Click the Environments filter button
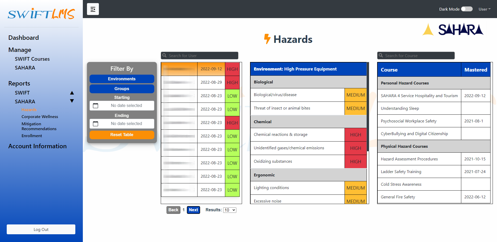This screenshot has height=242, width=497. pyautogui.click(x=122, y=79)
